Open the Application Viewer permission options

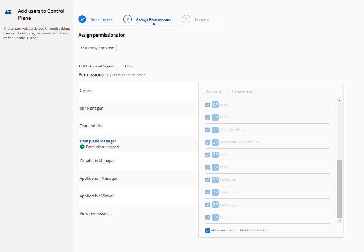pos(97,196)
